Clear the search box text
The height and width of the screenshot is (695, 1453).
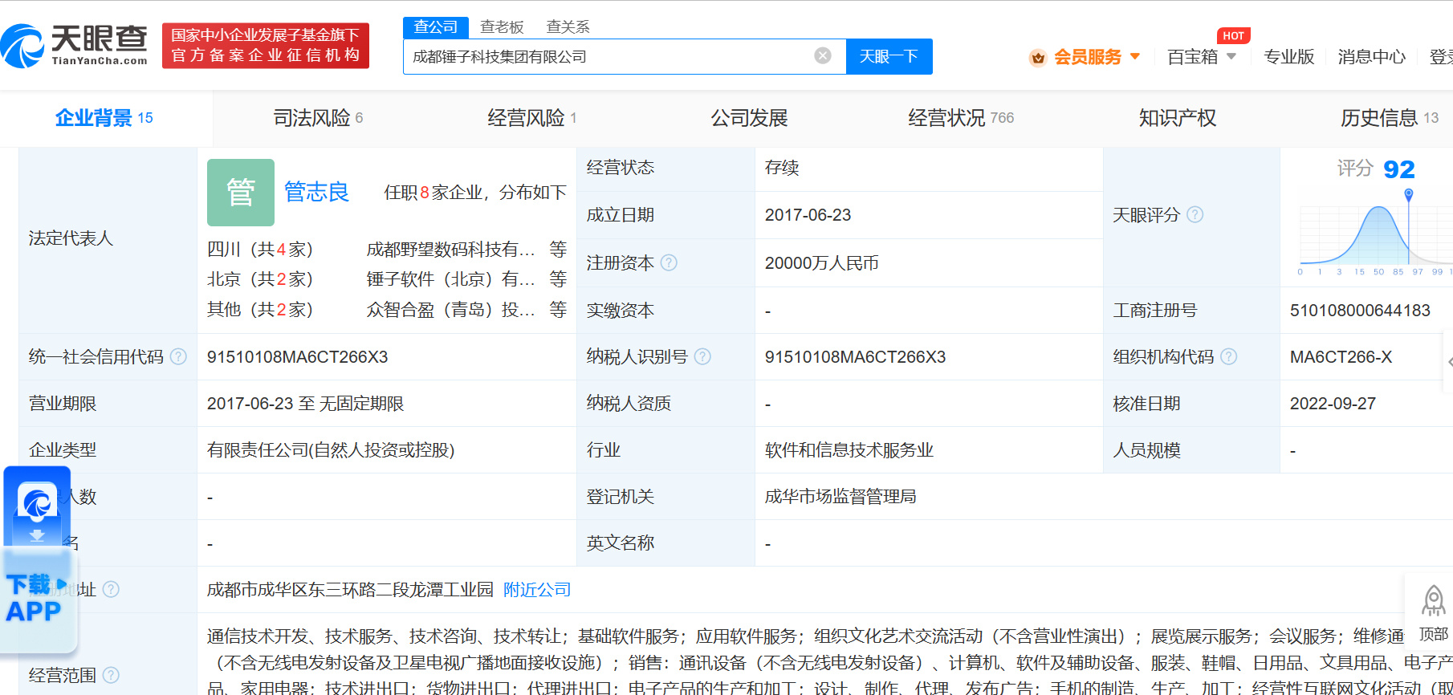click(x=822, y=55)
